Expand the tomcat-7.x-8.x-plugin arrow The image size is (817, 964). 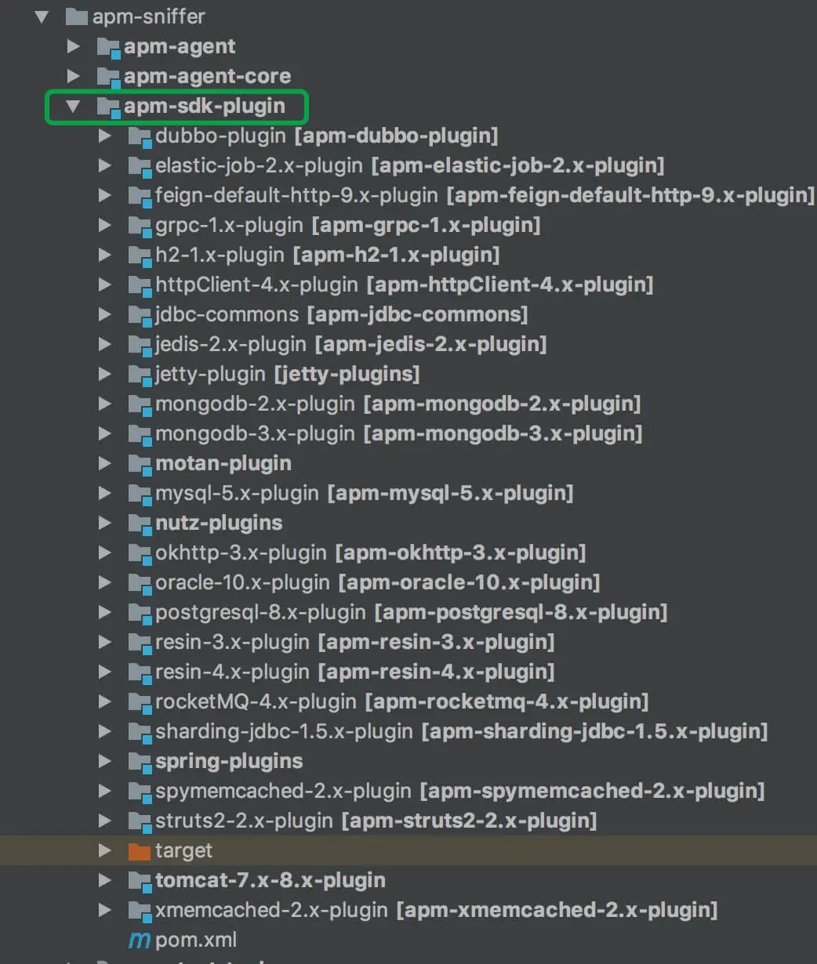coord(105,880)
